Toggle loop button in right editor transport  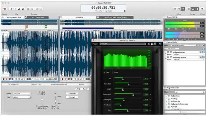[x=70, y=79]
